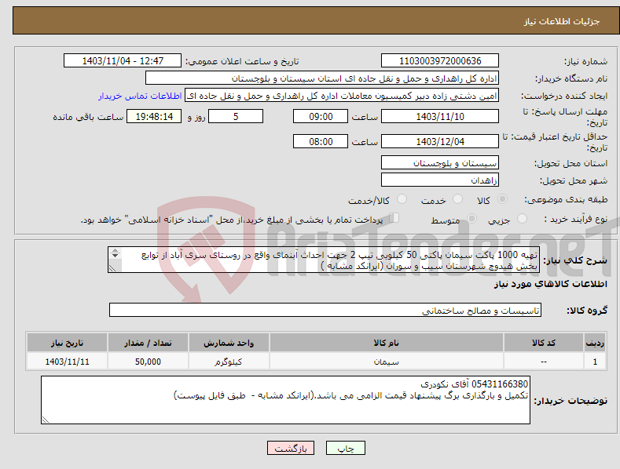Image resolution: width=620 pixels, height=469 pixels.
Task: Click the delivery province field سیستان و بلوچستان
Action: coord(440,162)
